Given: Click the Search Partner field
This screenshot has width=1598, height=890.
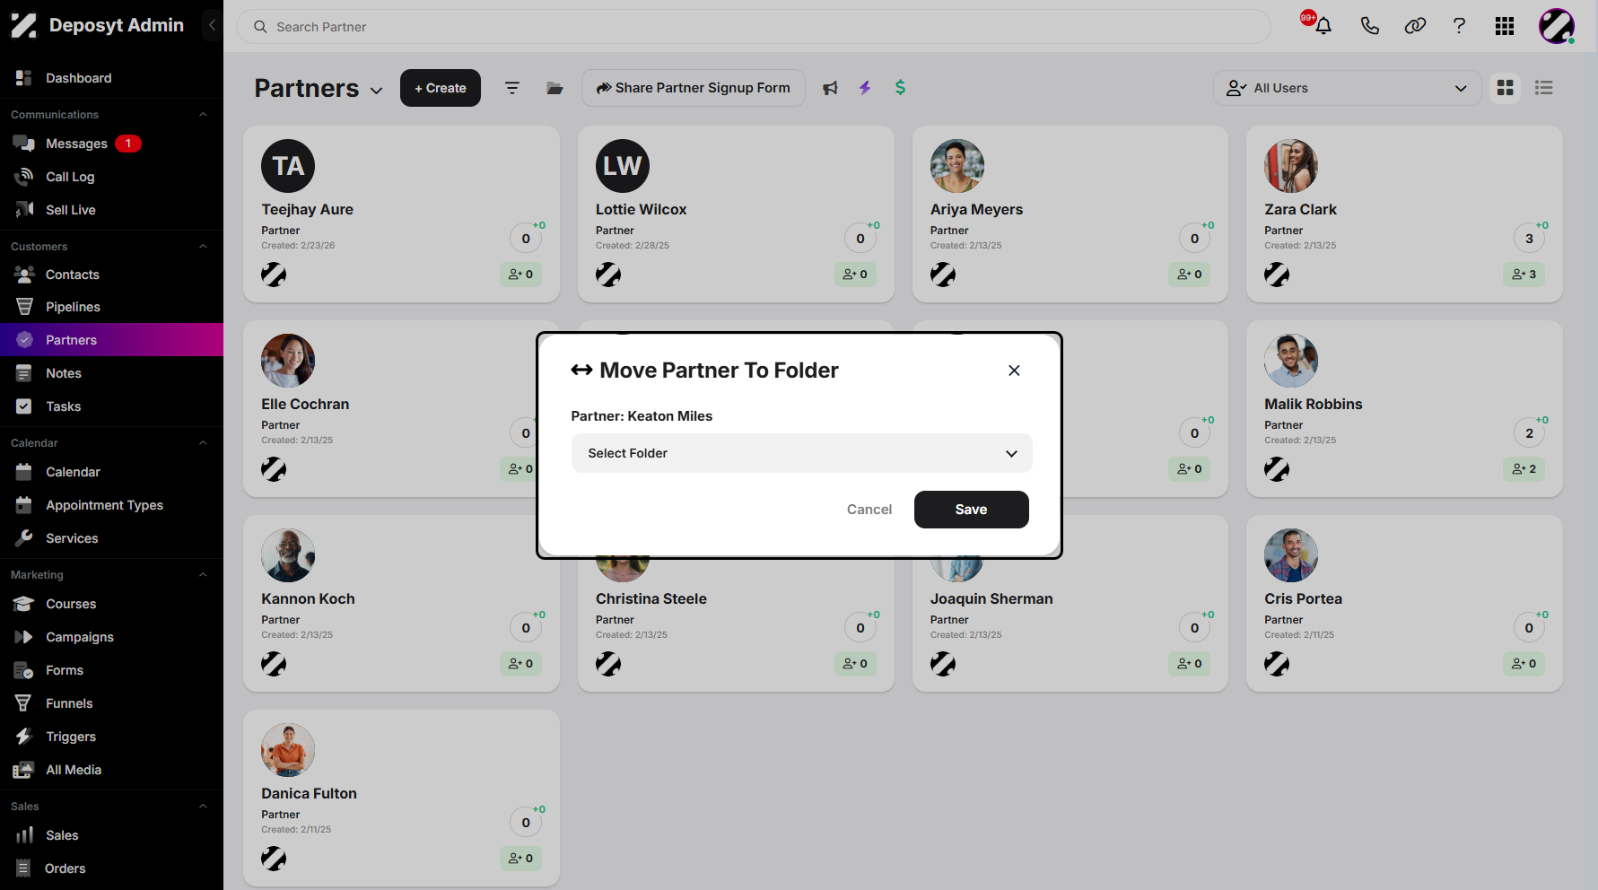Looking at the screenshot, I should [x=754, y=27].
